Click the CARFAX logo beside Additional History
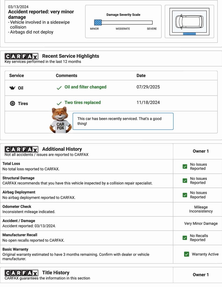Image resolution: width=222 pixels, height=287 pixels. 21,149
